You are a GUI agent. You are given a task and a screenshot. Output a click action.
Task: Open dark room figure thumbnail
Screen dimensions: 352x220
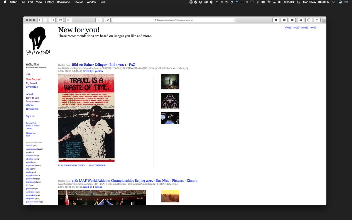pyautogui.click(x=170, y=82)
